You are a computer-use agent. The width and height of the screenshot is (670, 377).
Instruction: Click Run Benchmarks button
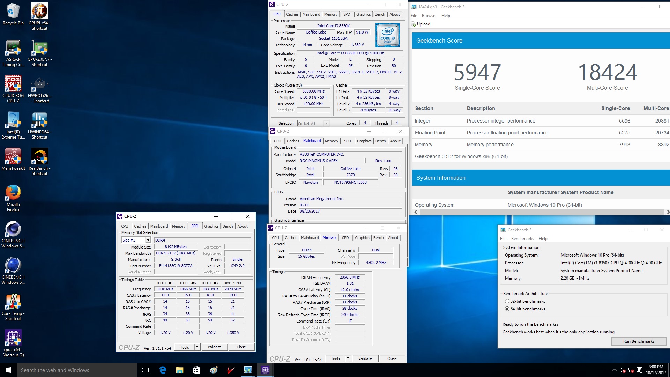pos(639,341)
